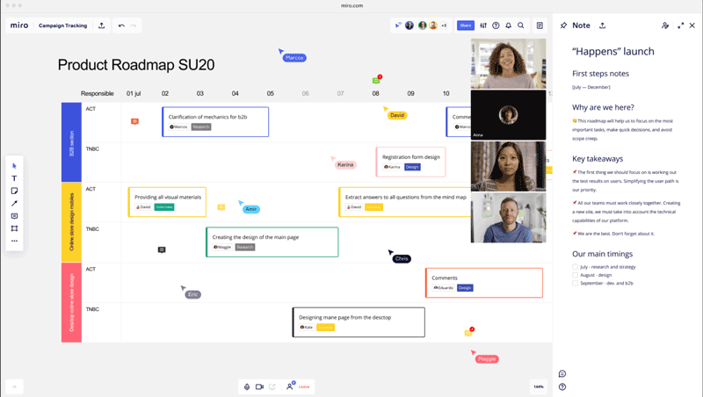703x397 pixels.
Task: Check the 'August - design' checkbox
Action: (x=576, y=275)
